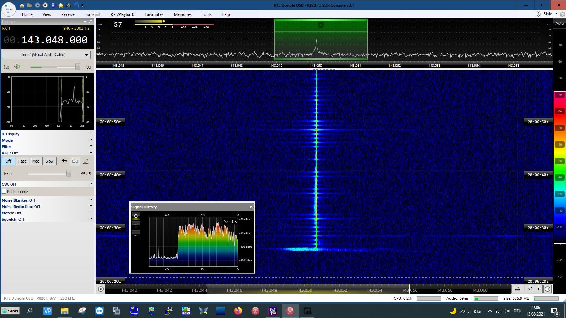Close the Receive panel
This screenshot has width=566, height=318.
point(91,22)
